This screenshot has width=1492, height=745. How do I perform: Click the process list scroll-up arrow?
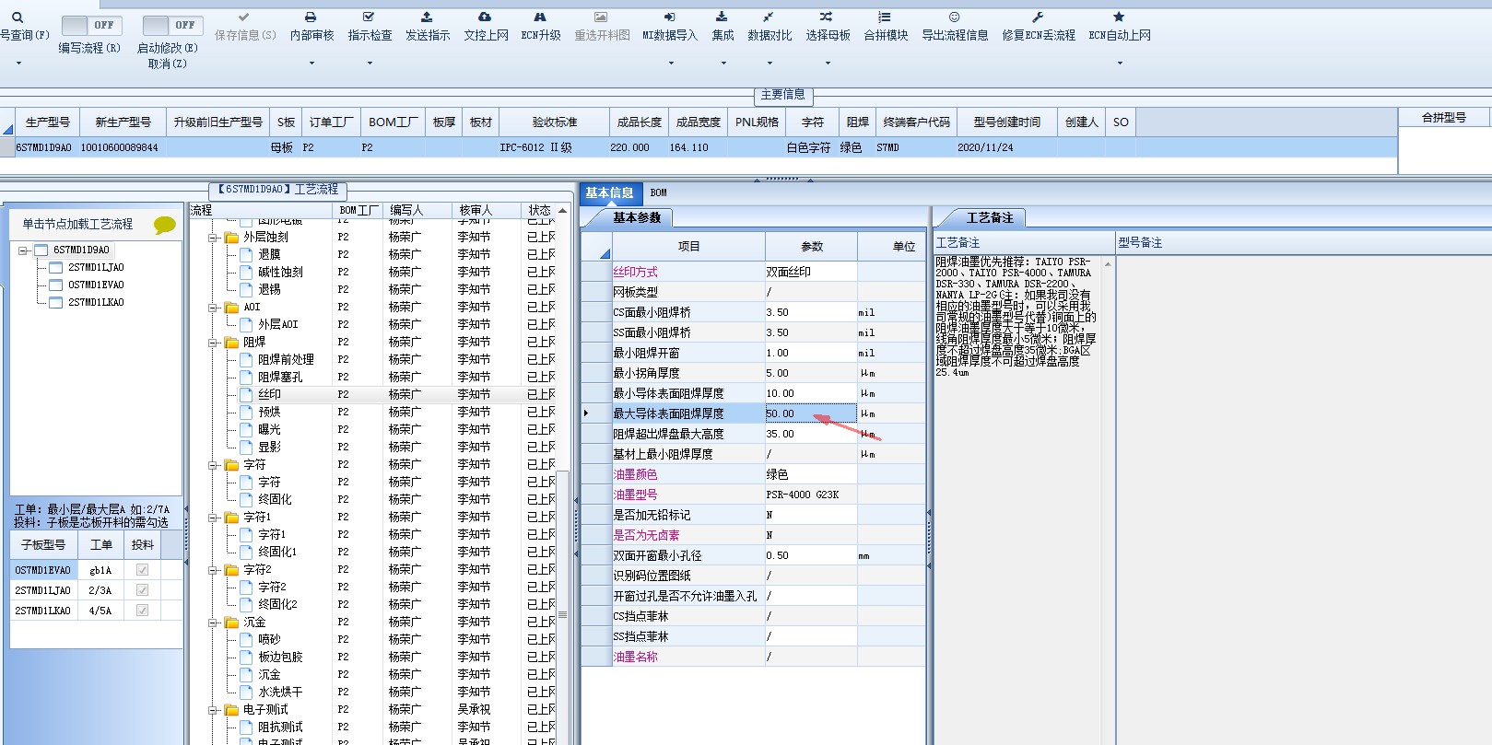pos(562,211)
